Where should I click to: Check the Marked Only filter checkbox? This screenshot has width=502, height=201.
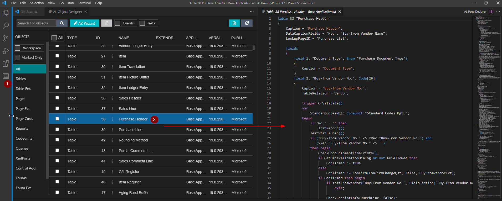17,57
